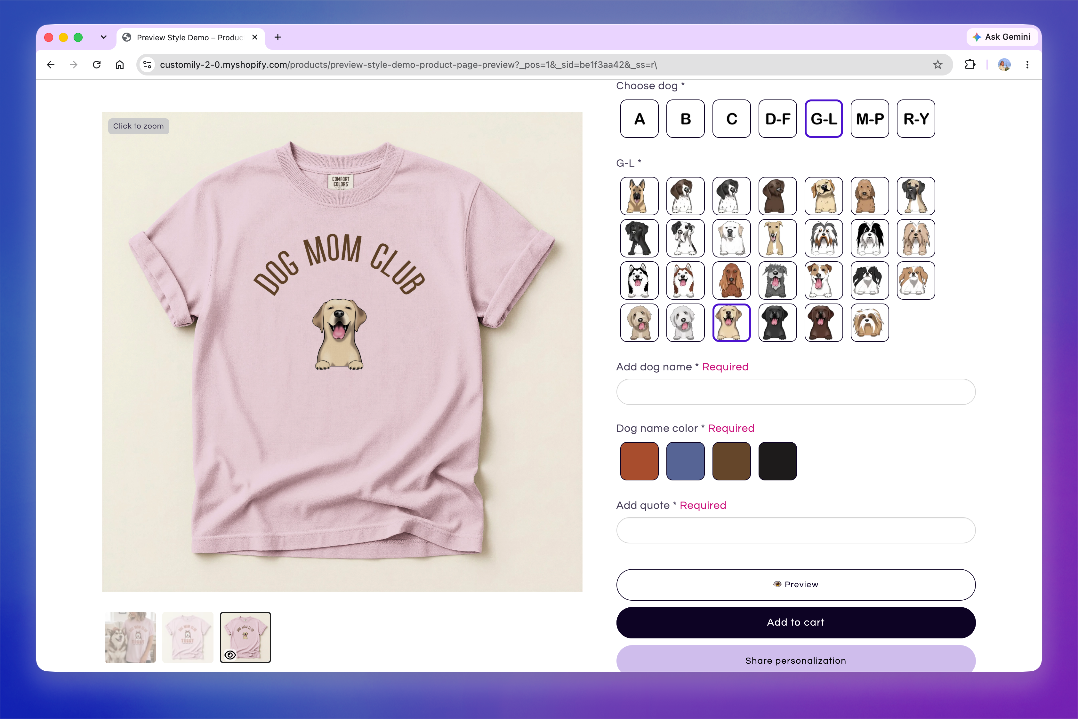Open a new browser tab
The height and width of the screenshot is (719, 1078).
[278, 37]
